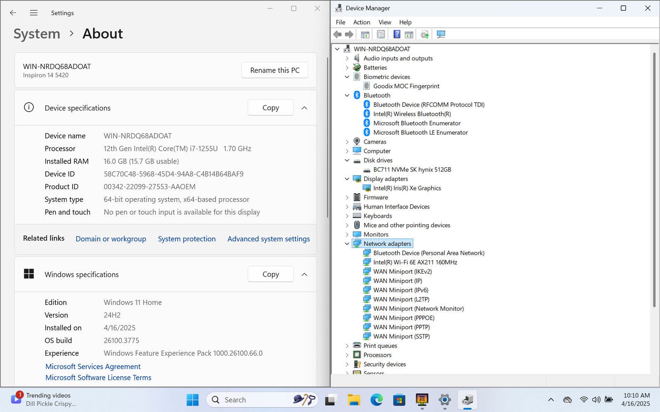660x412 pixels.
Task: Click the Scan for hardware changes monitor icon
Action: click(x=441, y=34)
